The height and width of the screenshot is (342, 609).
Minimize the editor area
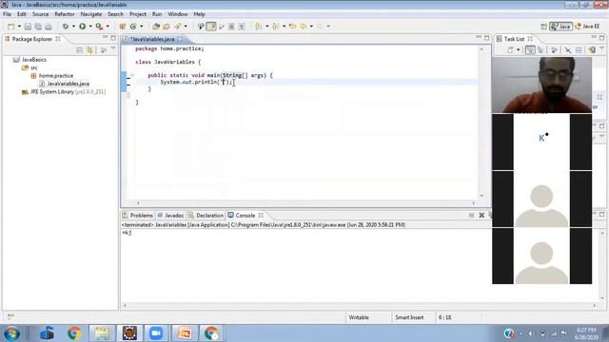click(479, 38)
